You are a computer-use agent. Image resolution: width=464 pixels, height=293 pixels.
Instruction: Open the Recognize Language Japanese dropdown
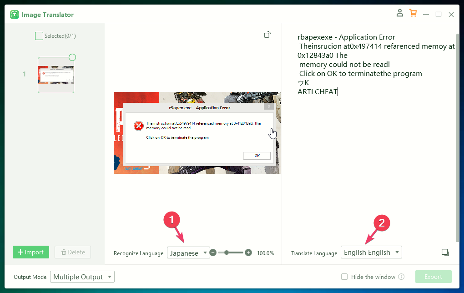188,253
